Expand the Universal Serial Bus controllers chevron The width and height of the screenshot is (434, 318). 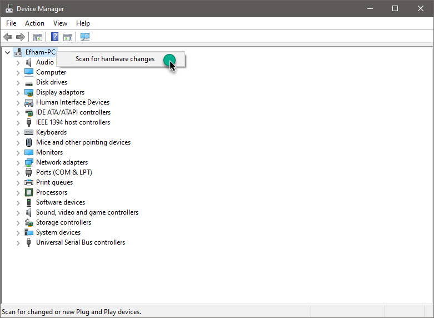coord(18,242)
